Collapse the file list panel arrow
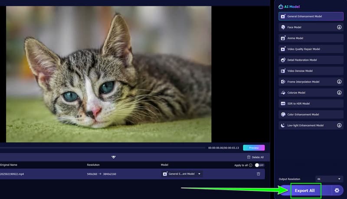This screenshot has width=347, height=199. tap(114, 157)
